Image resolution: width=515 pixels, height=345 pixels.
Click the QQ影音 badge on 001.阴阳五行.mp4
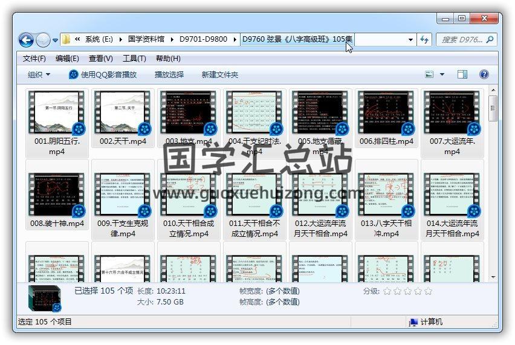(79, 129)
